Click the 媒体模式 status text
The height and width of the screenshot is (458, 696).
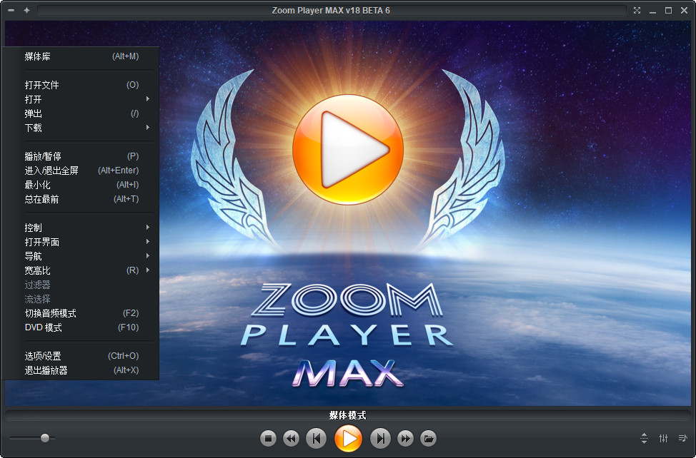tap(347, 415)
